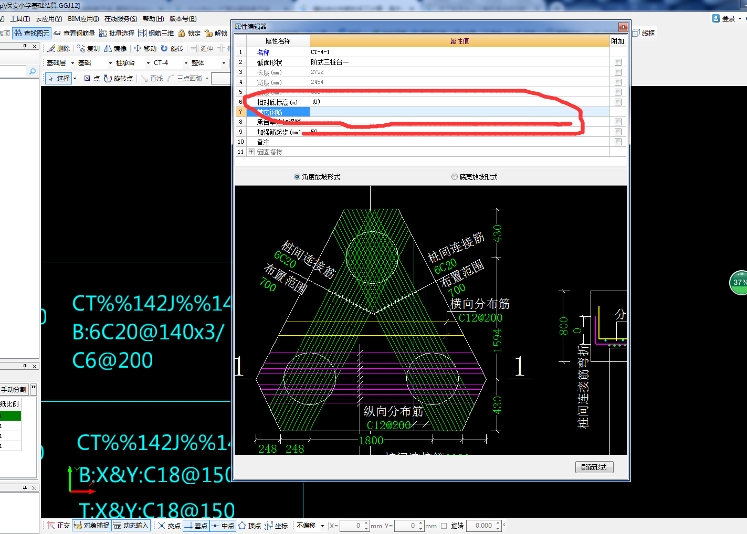Select the 角度放坡形式 radio button
747x534 pixels.
click(297, 177)
